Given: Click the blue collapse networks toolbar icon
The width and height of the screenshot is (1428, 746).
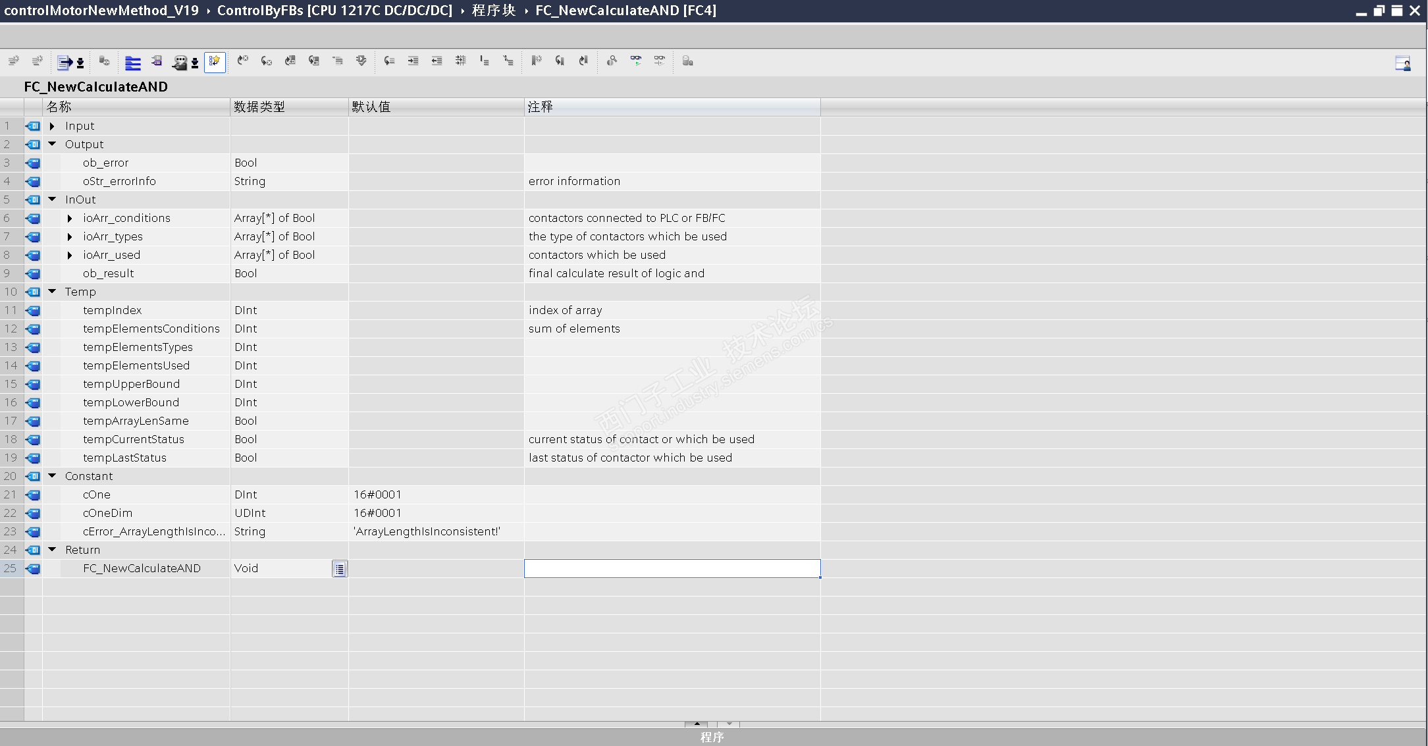Looking at the screenshot, I should coord(133,63).
